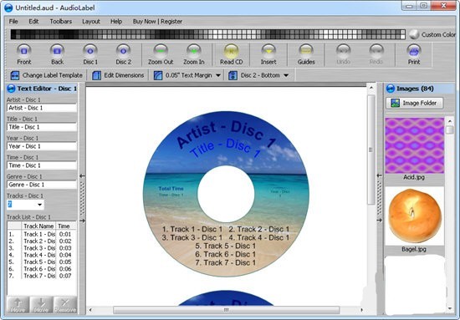460x320 pixels.
Task: Remove the selected track
Action: click(x=65, y=305)
